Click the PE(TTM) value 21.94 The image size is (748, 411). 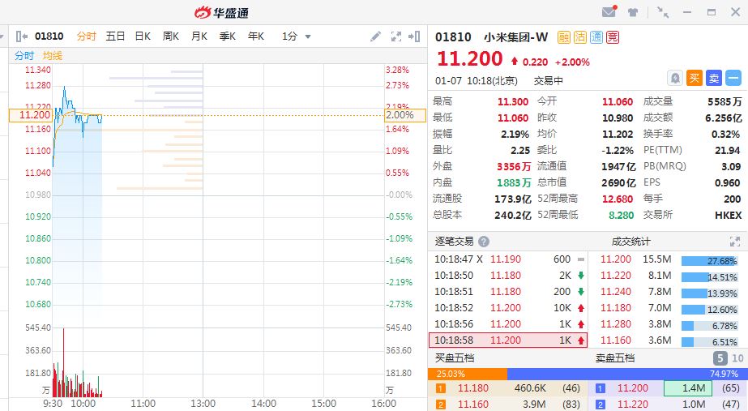point(728,150)
